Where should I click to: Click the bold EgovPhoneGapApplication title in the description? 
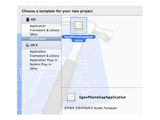(x=102, y=97)
